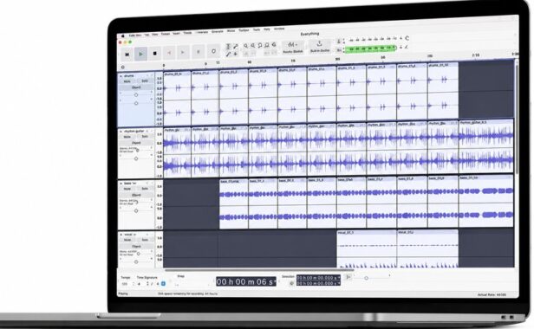Click Fit Selection to Width icon

(x=260, y=45)
